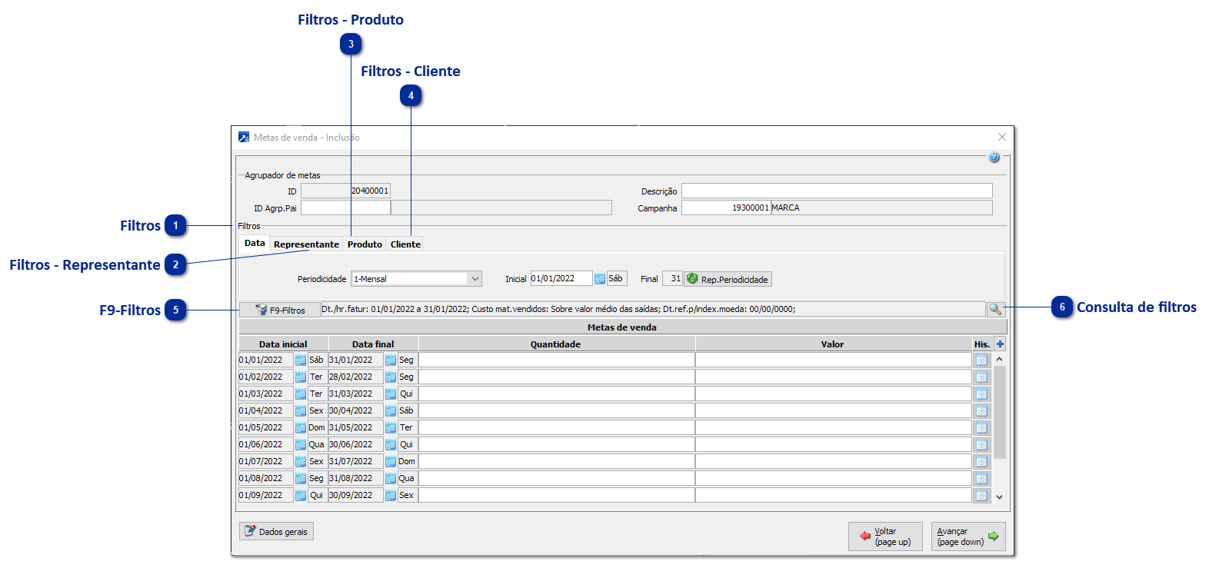Viewport: 1209px width, 568px height.
Task: Click the Valor column header
Action: [833, 344]
